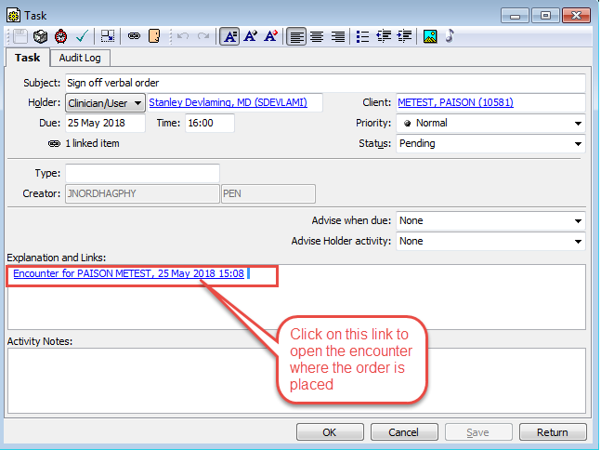
Task: Expand the Advise when due dropdown
Action: click(x=577, y=220)
